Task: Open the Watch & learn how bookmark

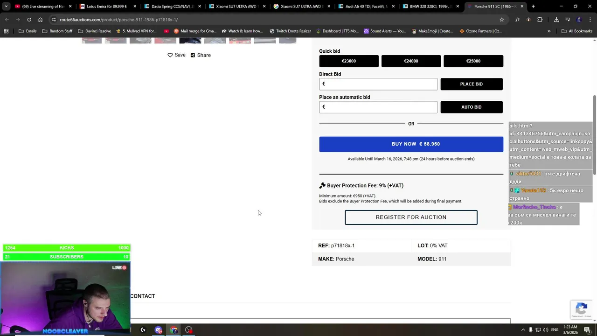Action: [x=242, y=31]
